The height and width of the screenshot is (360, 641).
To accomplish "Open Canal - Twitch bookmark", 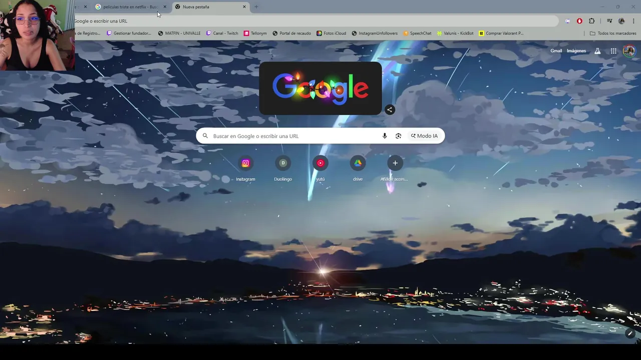I will pyautogui.click(x=222, y=33).
